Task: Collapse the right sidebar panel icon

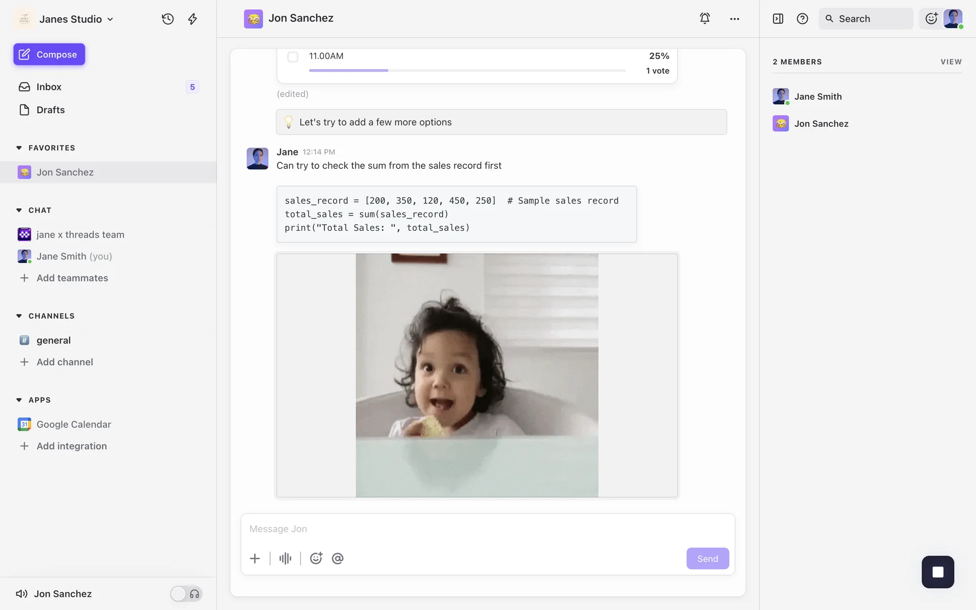Action: click(x=778, y=19)
